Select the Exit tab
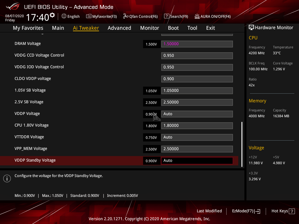The height and width of the screenshot is (224, 299). [x=211, y=28]
